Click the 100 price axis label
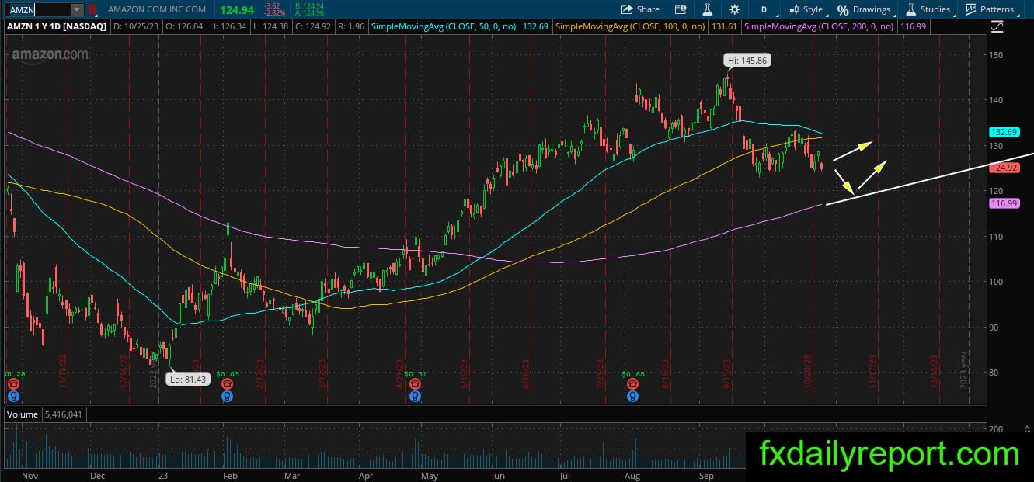The height and width of the screenshot is (482, 1034). pos(997,282)
